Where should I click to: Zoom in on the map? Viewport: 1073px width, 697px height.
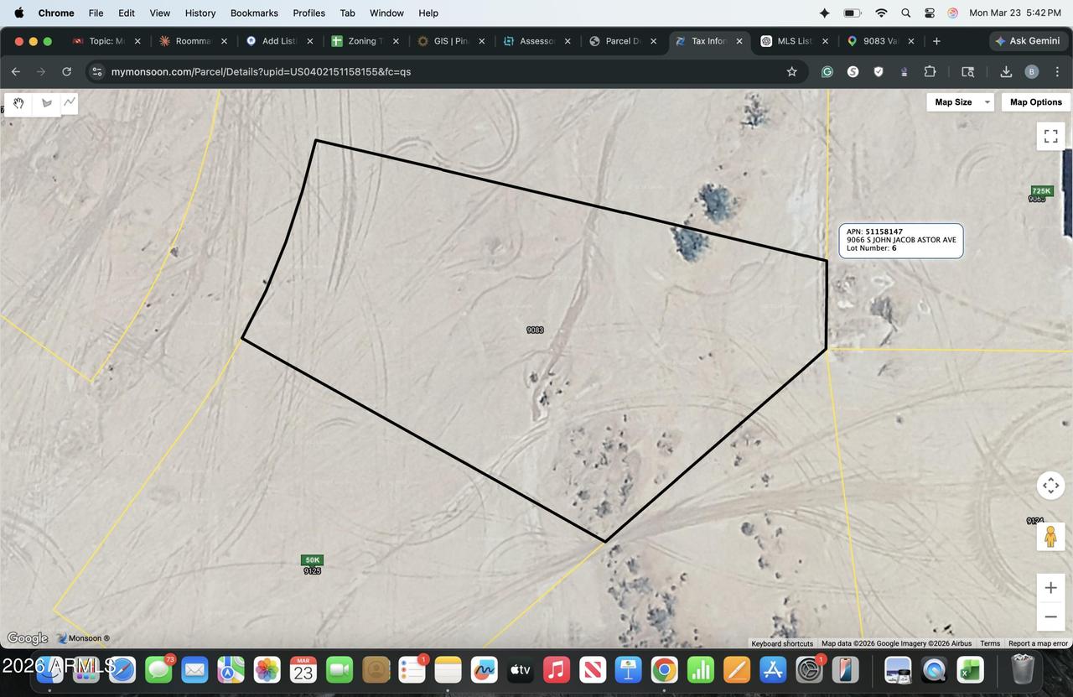tap(1050, 588)
